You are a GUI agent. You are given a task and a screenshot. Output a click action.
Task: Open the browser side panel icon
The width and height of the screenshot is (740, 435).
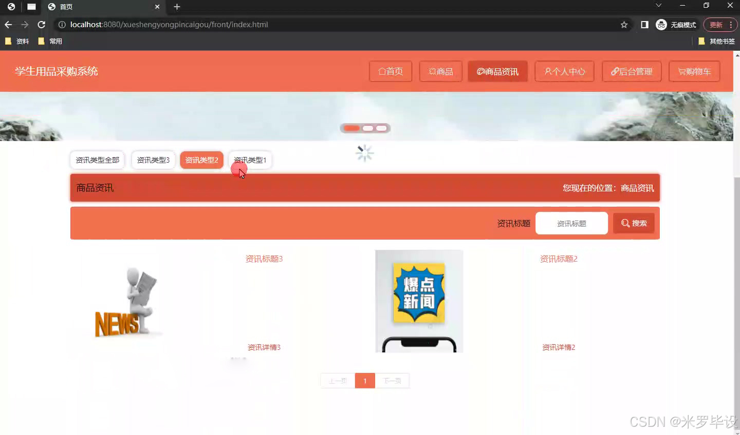644,25
